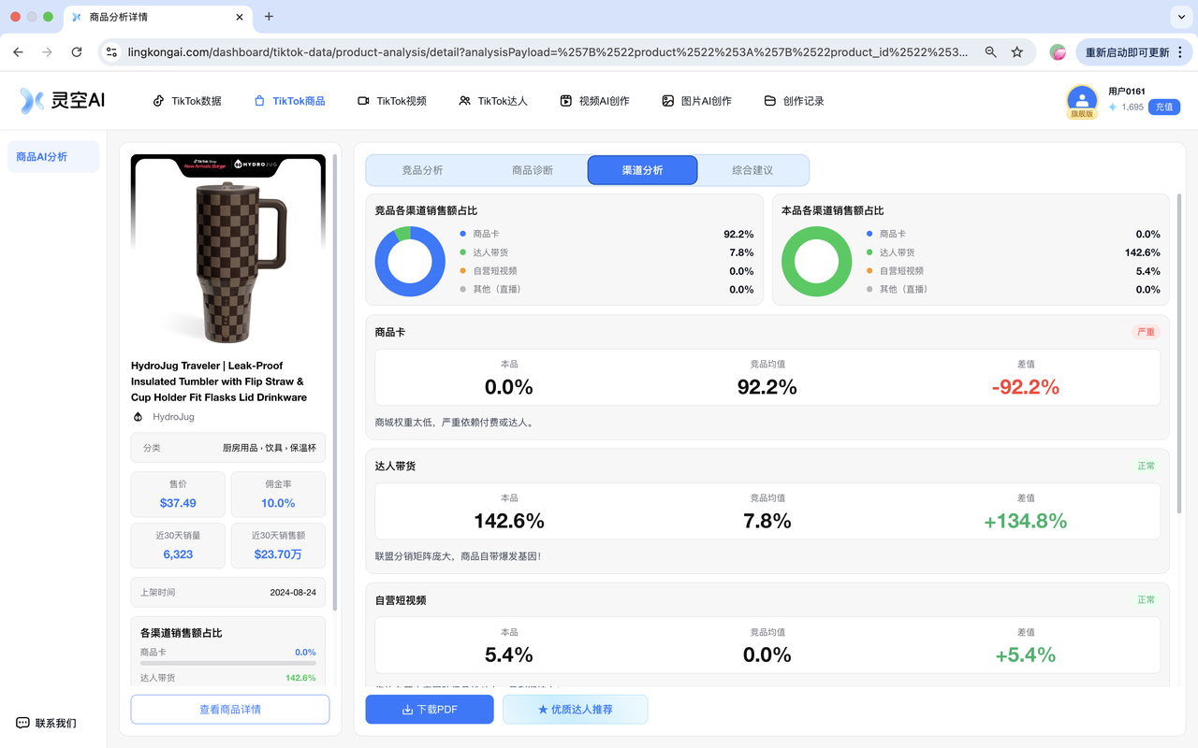Click 查看商品详情 button

tap(230, 710)
